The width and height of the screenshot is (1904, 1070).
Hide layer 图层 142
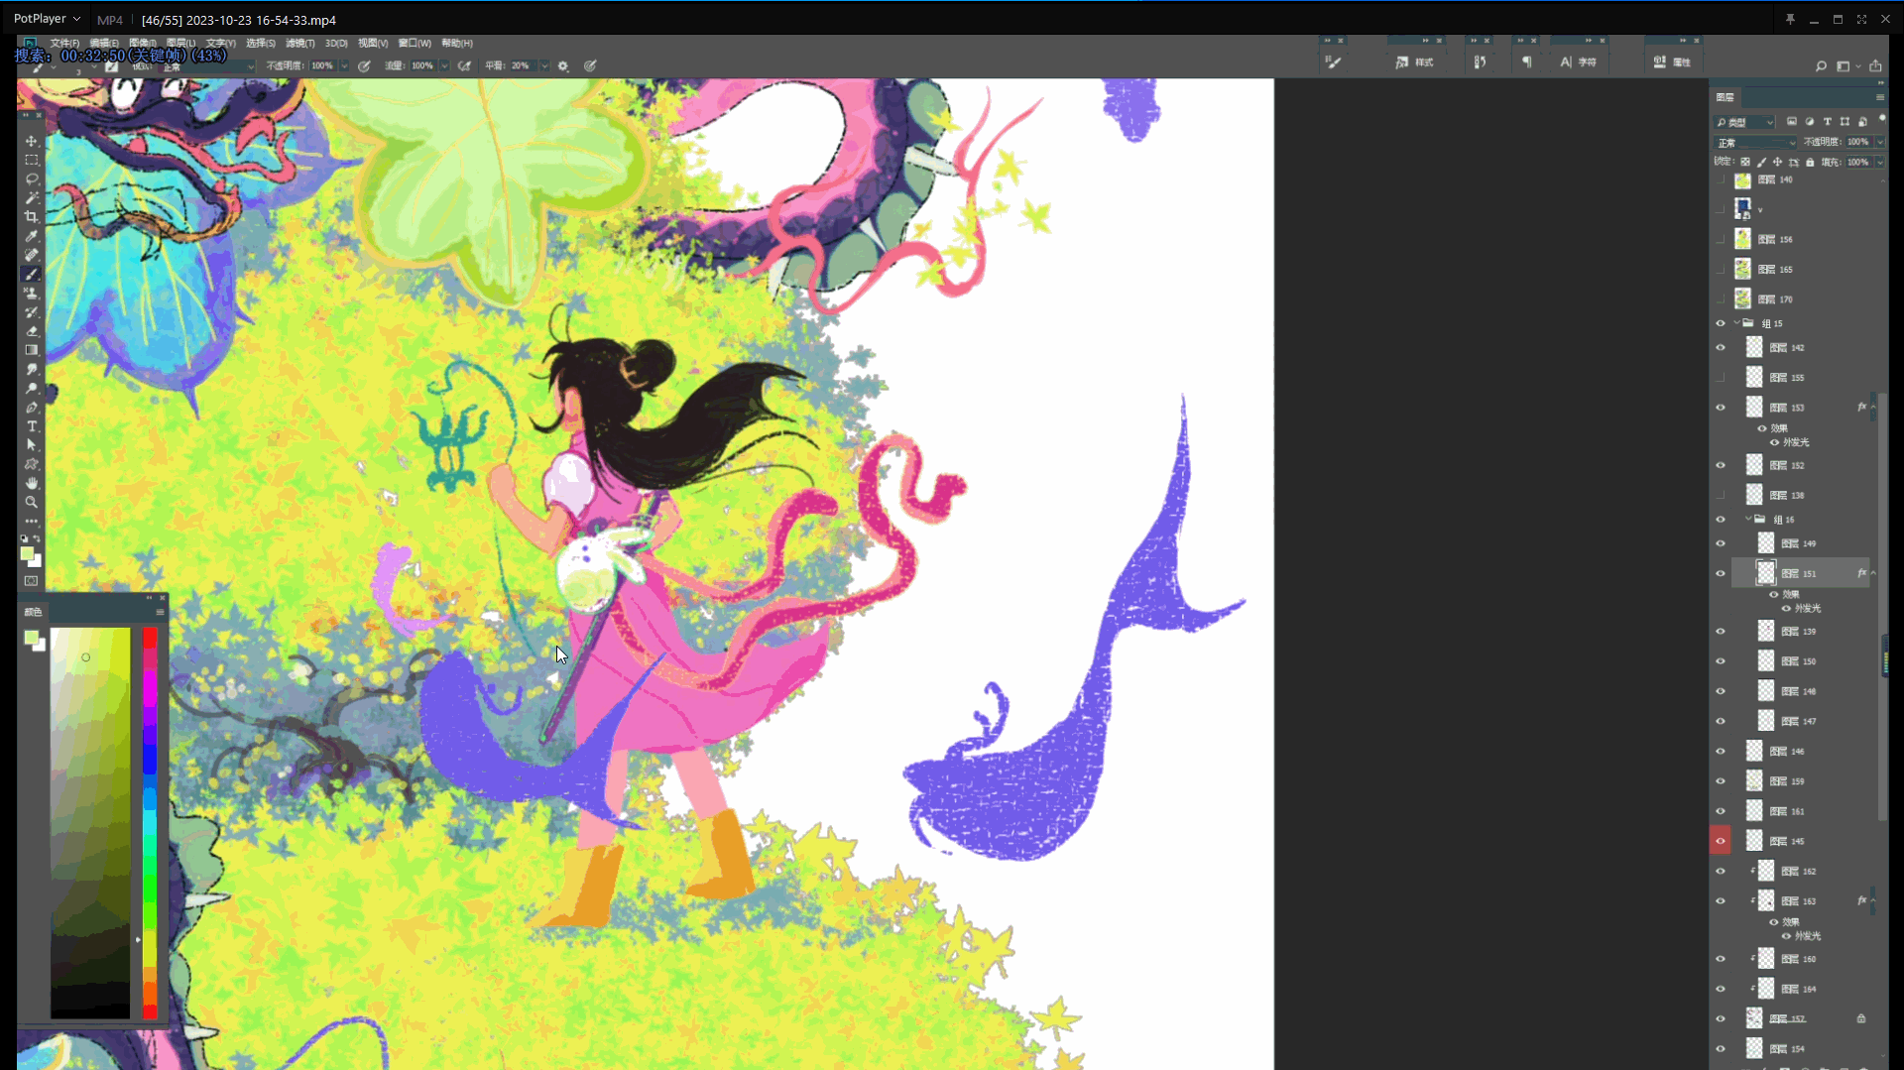coord(1721,348)
